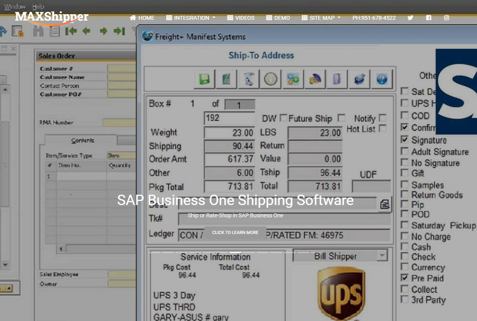477x321 pixels.
Task: Open the blue question mark Help icon
Action: [x=382, y=79]
